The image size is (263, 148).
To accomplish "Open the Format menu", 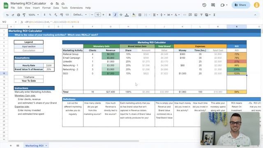I will [x=46, y=8].
